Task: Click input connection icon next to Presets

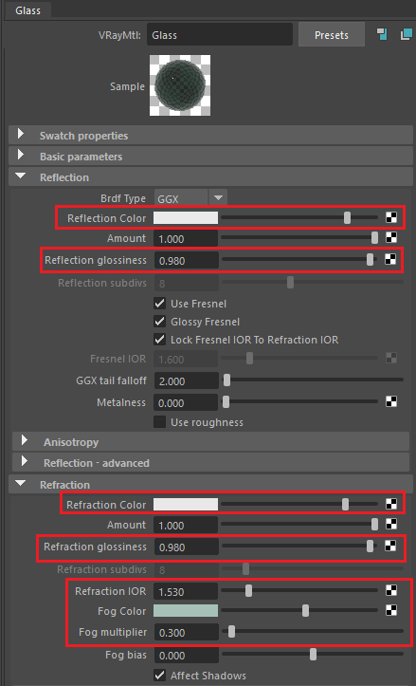Action: (382, 34)
